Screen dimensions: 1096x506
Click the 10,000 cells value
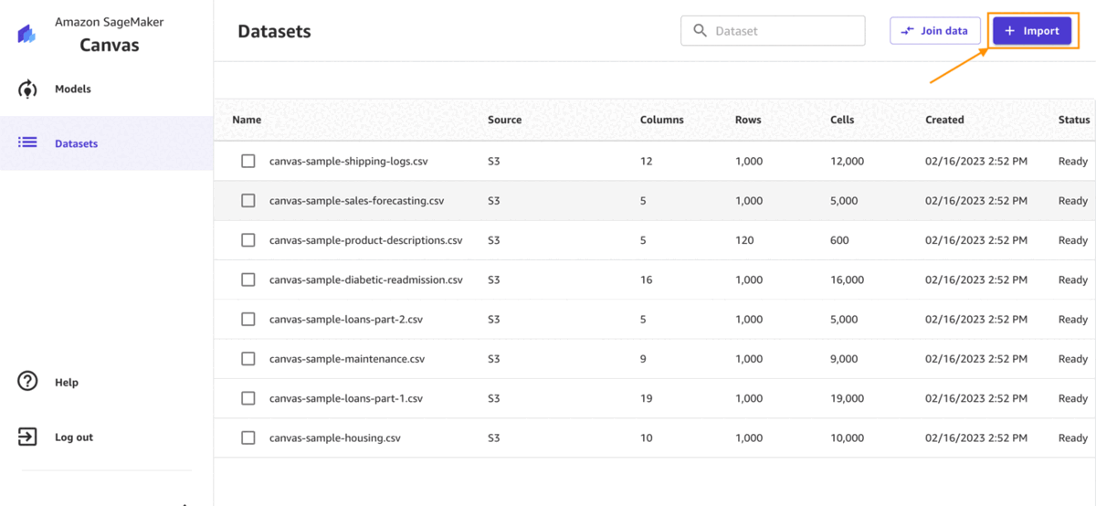pos(847,437)
